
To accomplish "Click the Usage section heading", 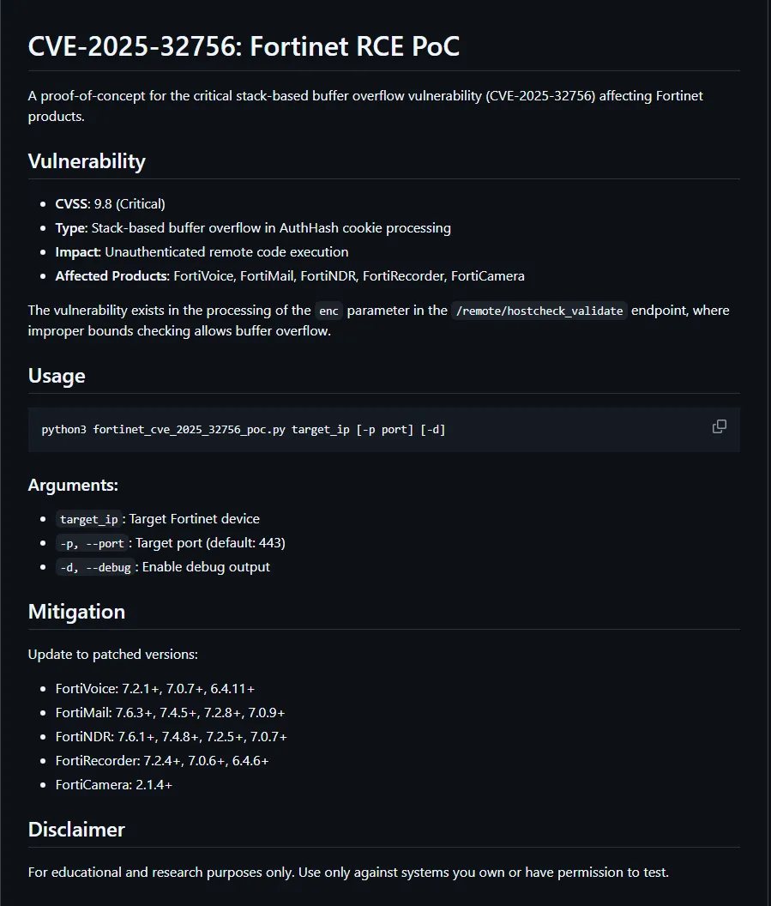I will [57, 376].
